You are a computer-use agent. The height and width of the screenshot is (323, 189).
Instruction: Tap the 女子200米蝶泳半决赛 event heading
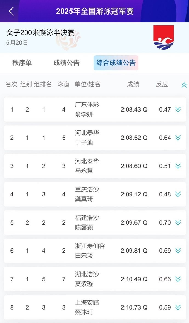40,33
